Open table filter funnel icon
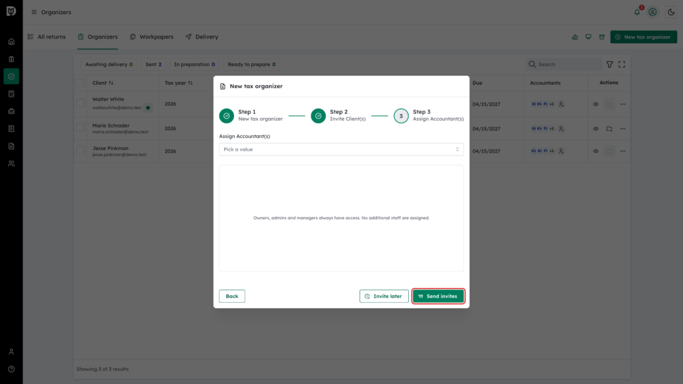Viewport: 683px width, 384px height. (x=610, y=65)
